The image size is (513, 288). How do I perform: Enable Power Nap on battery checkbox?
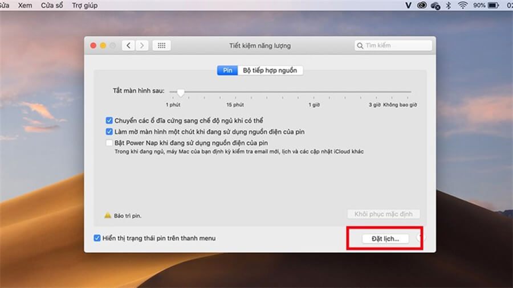(109, 143)
